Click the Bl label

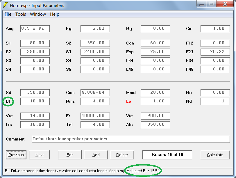[x=8, y=102]
